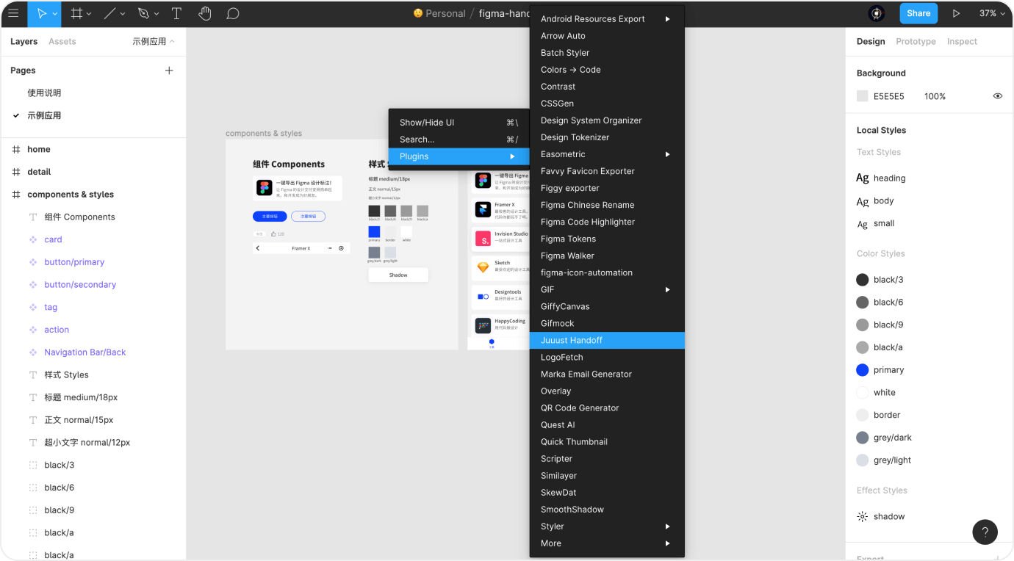Select the Pen tool

tap(143, 13)
